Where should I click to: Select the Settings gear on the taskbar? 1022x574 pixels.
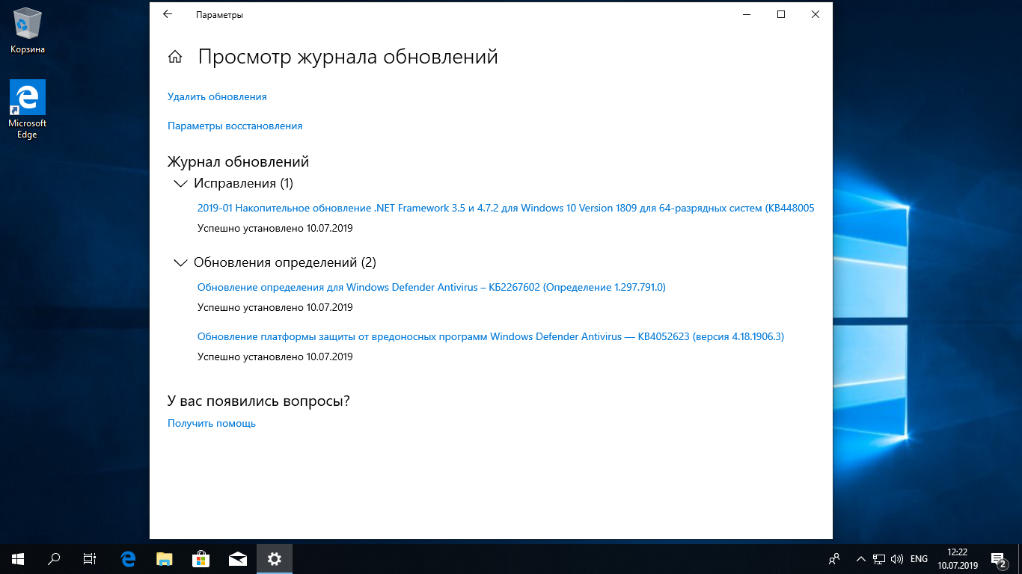275,558
